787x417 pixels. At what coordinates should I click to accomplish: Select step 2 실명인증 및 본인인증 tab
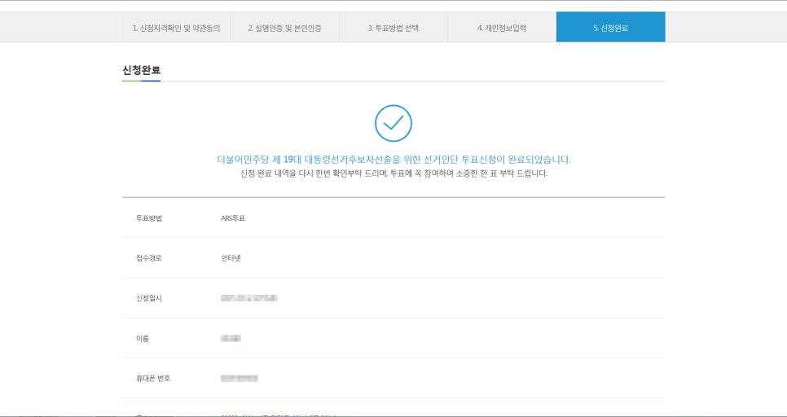284,27
